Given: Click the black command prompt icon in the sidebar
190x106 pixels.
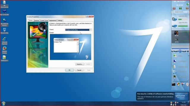Looking at the screenshot, I should point(173,85).
